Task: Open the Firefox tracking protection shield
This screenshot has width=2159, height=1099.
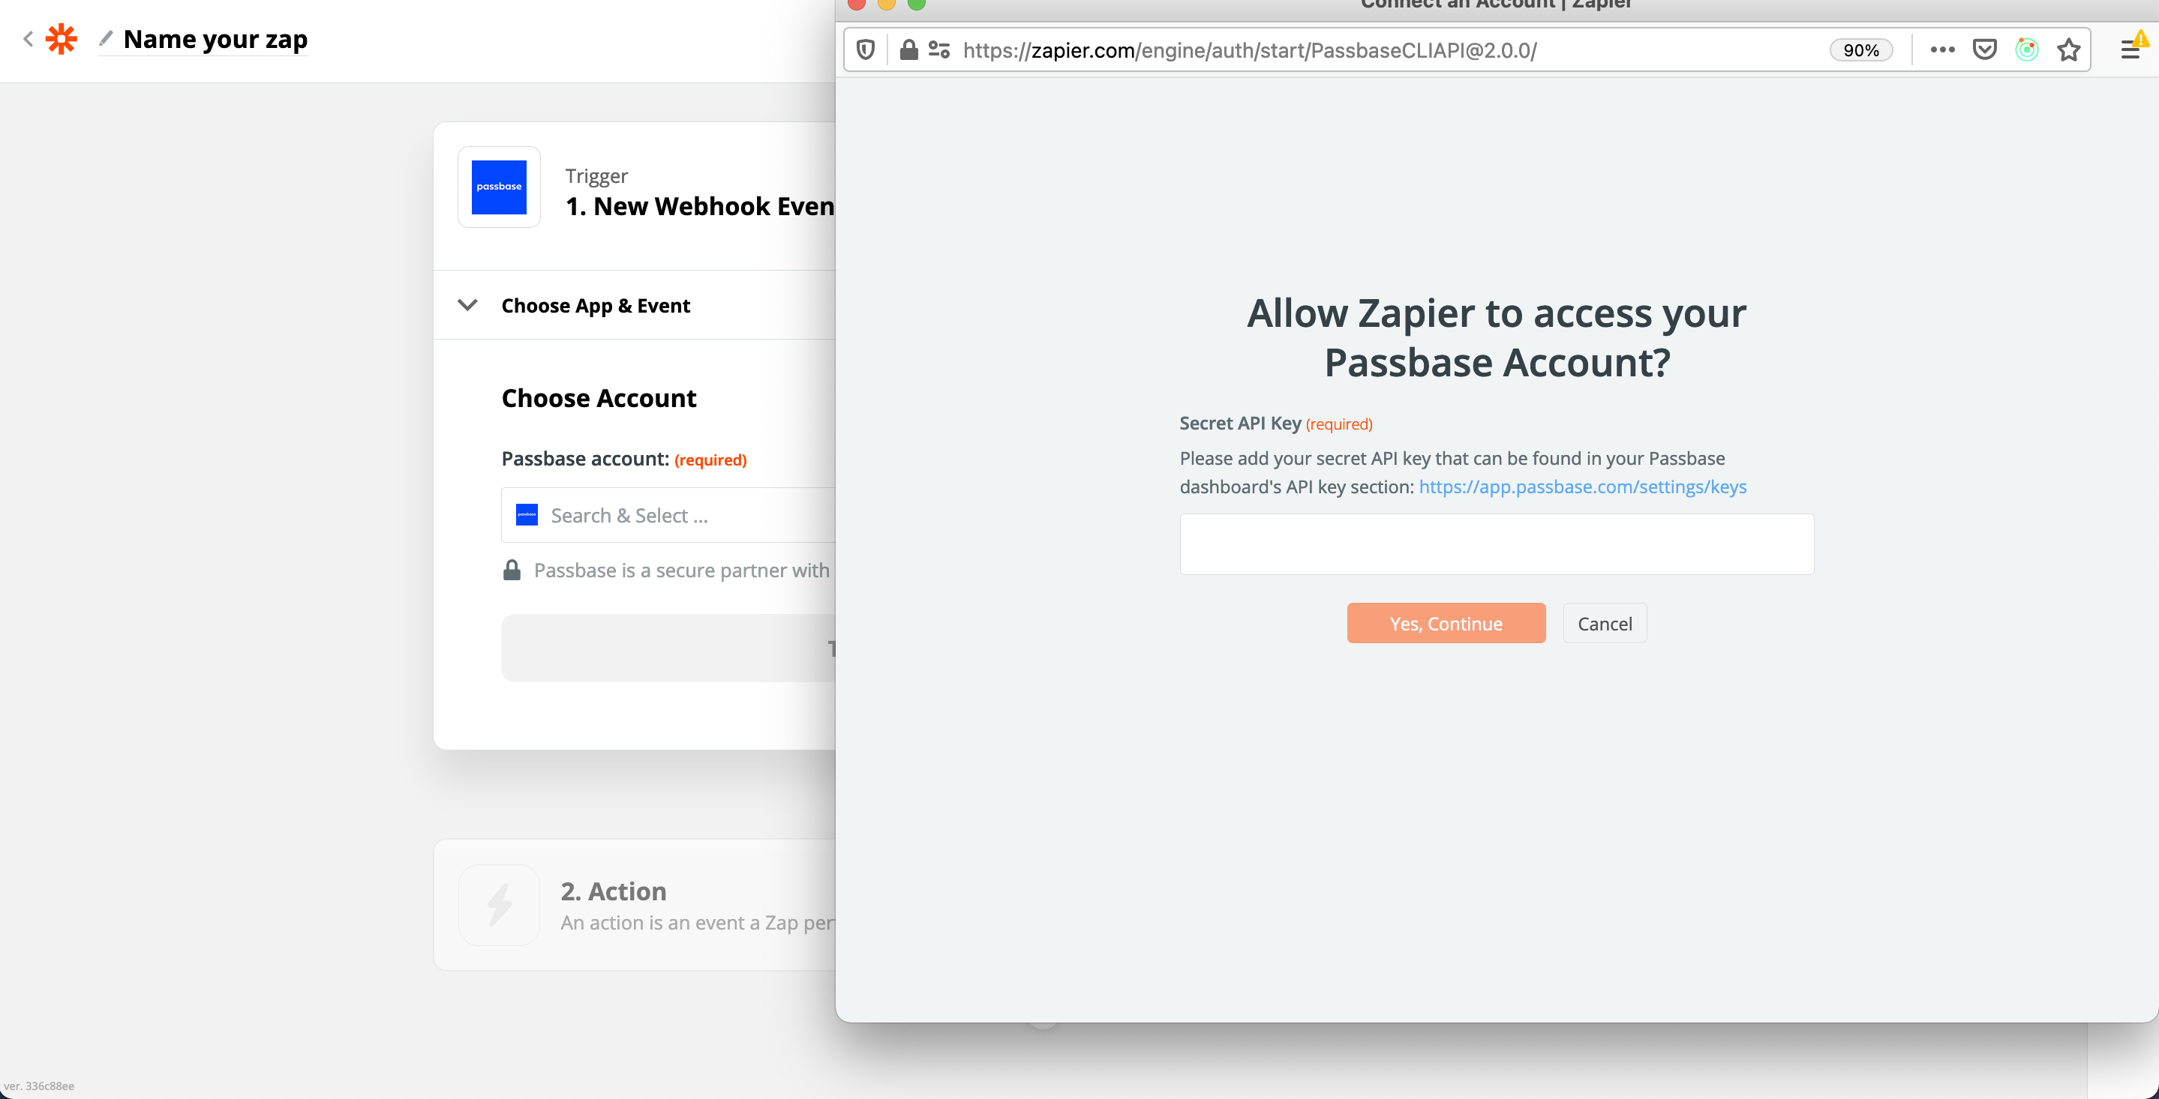Action: point(866,50)
